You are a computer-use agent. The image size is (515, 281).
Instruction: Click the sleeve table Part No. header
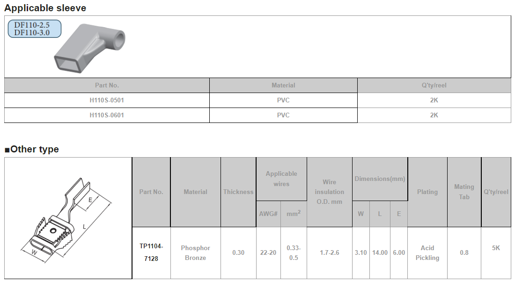tap(107, 86)
